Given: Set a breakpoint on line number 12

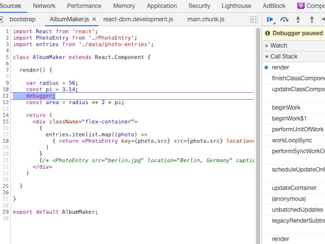Looking at the screenshot, I should click(5, 102).
